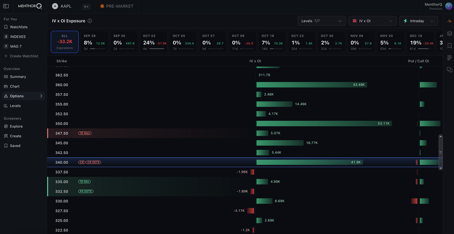
Task: Click the IV x OI Exposure info icon
Action: (x=90, y=21)
